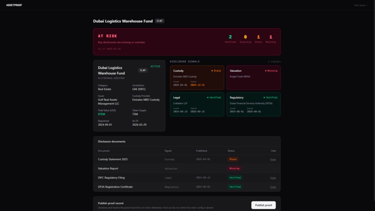View the DIFC Regulatory Filing document
Viewport: 375px width, 211px height.
[273, 178]
